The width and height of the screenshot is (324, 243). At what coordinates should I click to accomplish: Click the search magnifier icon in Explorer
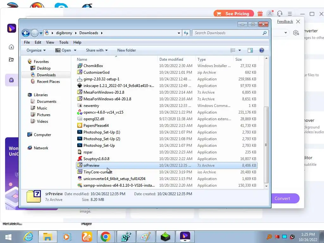click(265, 33)
